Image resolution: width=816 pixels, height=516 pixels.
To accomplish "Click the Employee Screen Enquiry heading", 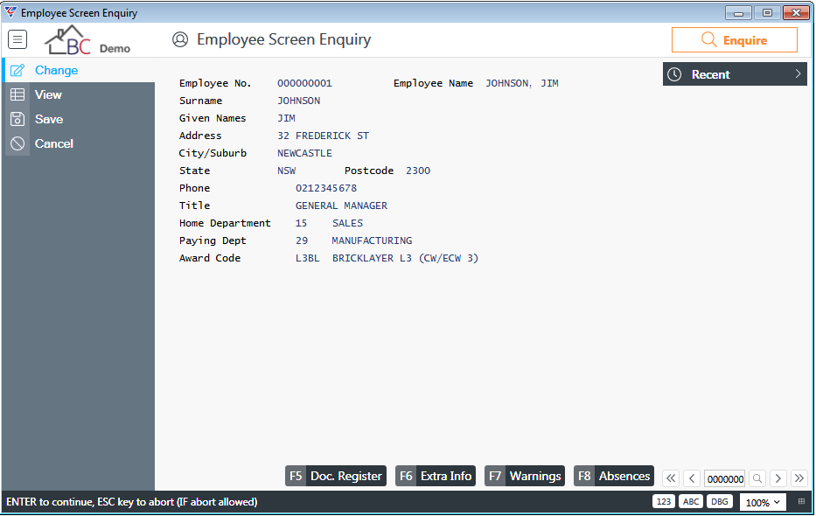I will tap(283, 39).
